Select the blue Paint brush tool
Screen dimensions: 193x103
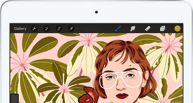click(118, 29)
